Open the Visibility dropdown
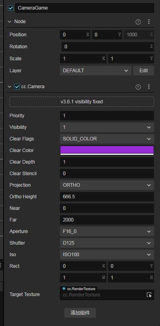The height and width of the screenshot is (326, 160). tap(107, 127)
